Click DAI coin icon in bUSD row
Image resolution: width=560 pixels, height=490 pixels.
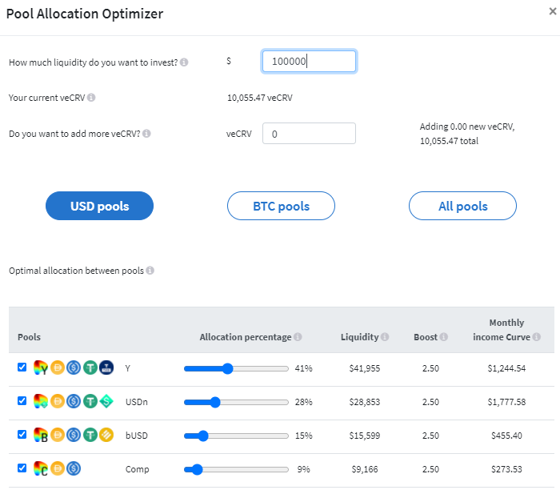point(57,435)
